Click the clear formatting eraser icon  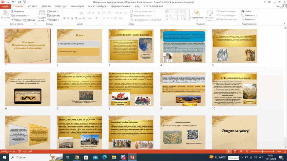[99, 13]
